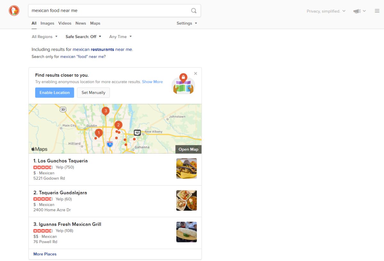384x261 pixels.
Task: Click the Apple Maps logo
Action: coord(39,149)
